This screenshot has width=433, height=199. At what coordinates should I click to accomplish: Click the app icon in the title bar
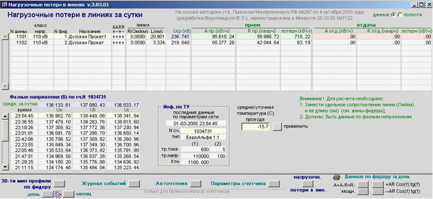coord(4,4)
